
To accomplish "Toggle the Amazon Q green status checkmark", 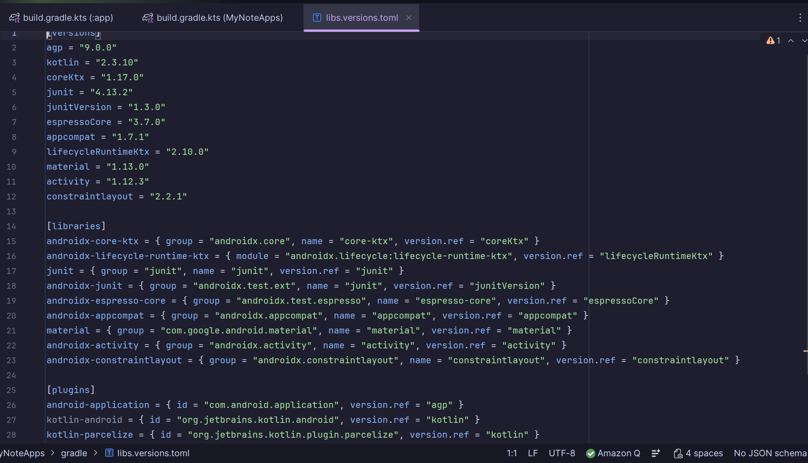I will (x=590, y=453).
